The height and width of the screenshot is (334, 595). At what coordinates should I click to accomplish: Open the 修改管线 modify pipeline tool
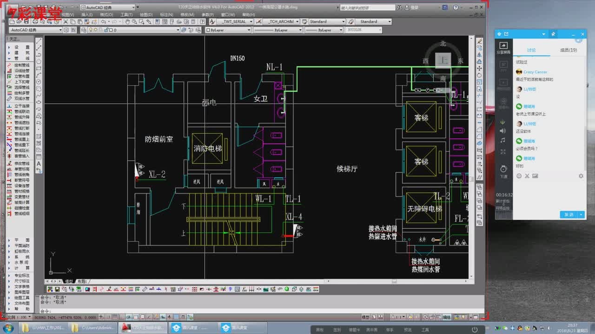[19, 164]
